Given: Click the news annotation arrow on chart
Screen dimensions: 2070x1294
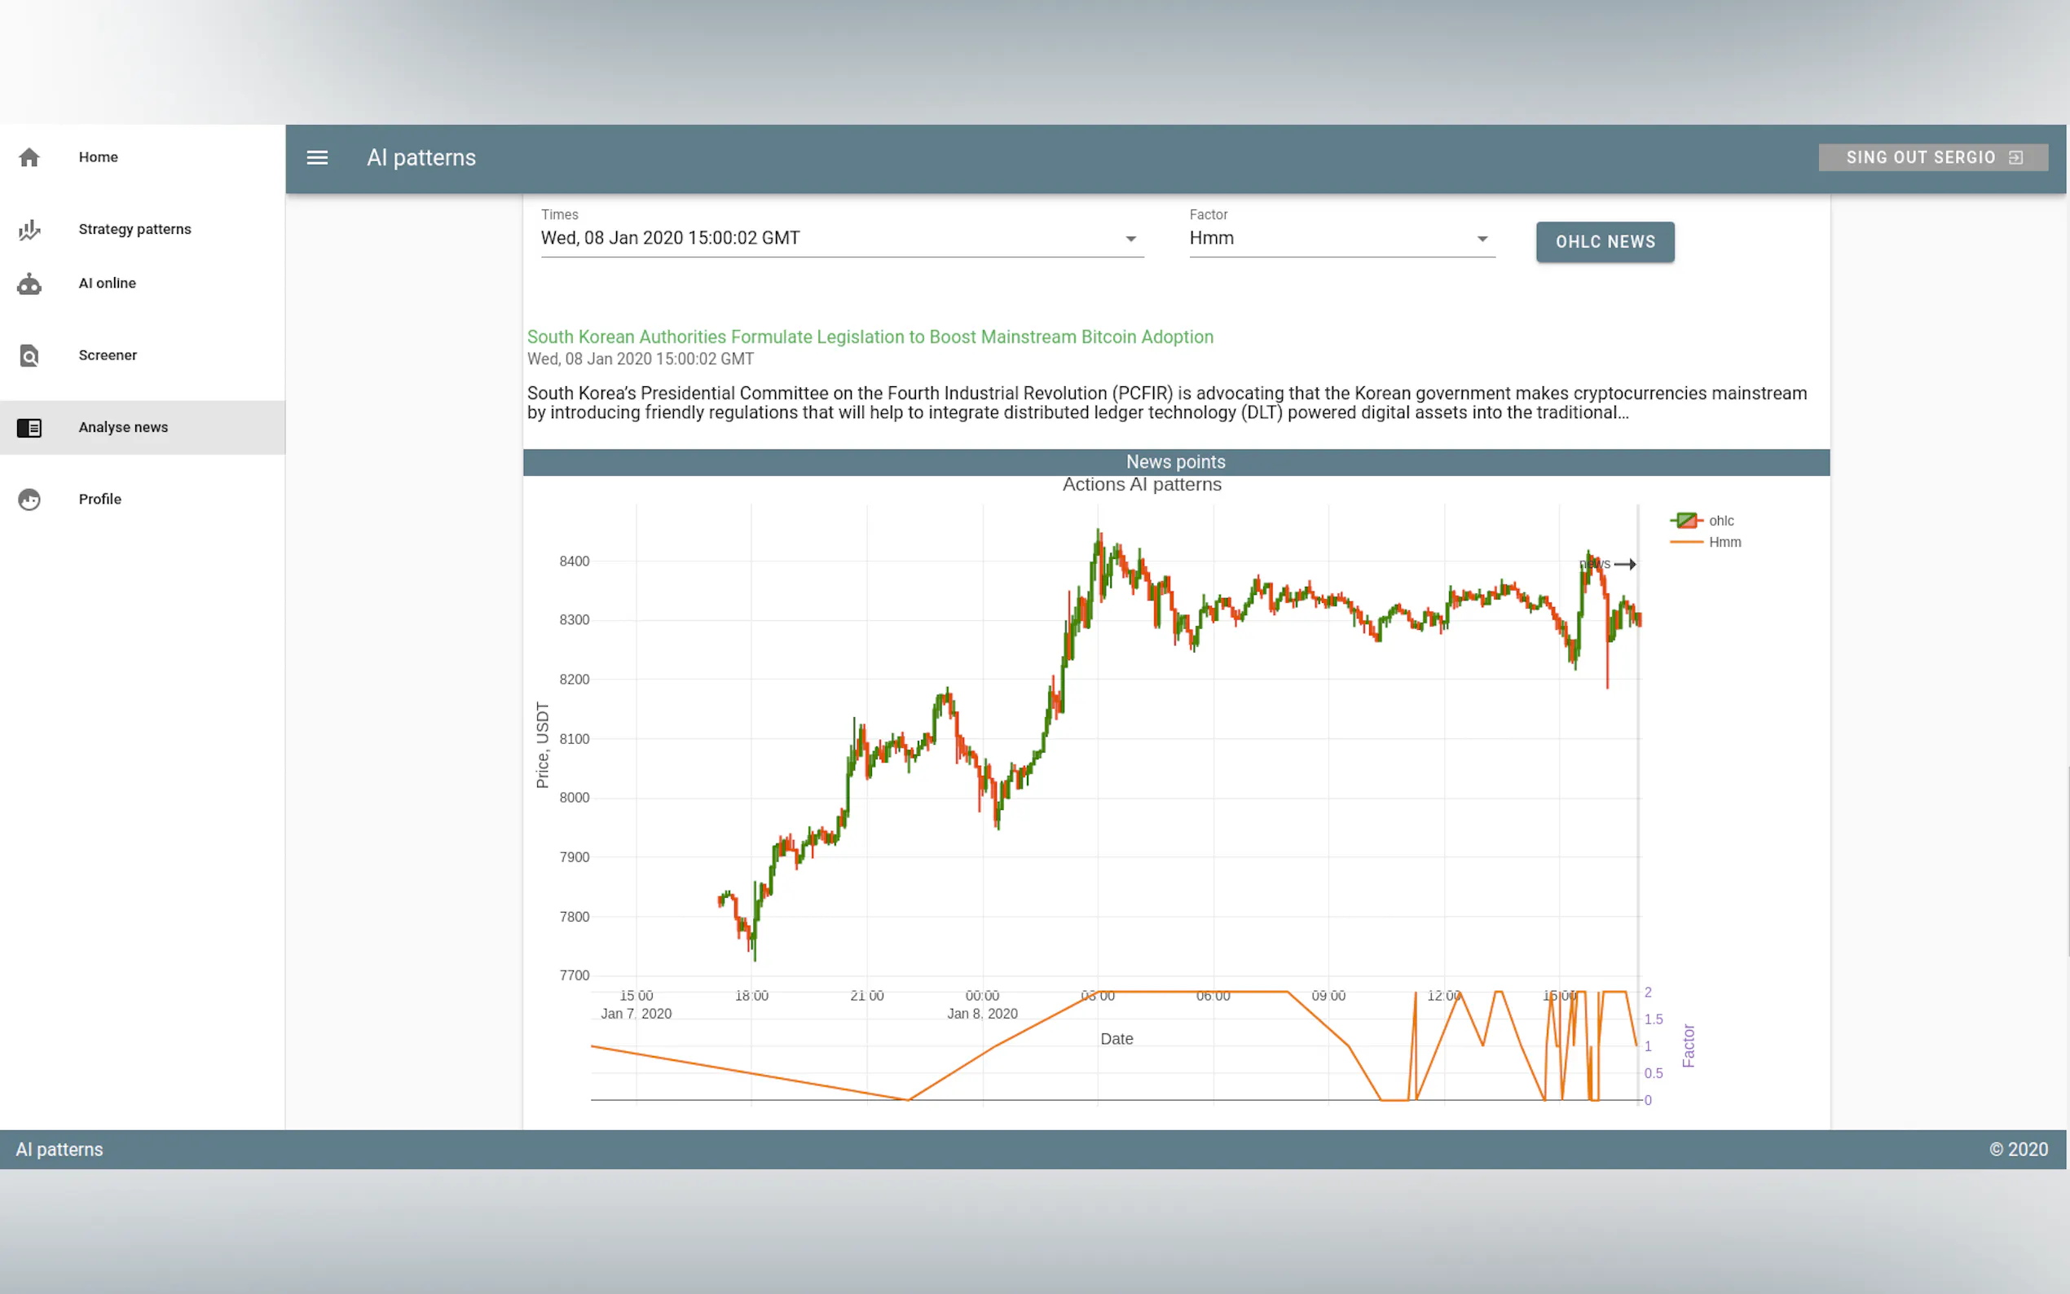Looking at the screenshot, I should 1624,564.
